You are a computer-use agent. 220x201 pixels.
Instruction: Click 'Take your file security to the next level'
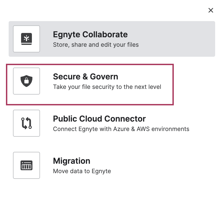tap(107, 87)
